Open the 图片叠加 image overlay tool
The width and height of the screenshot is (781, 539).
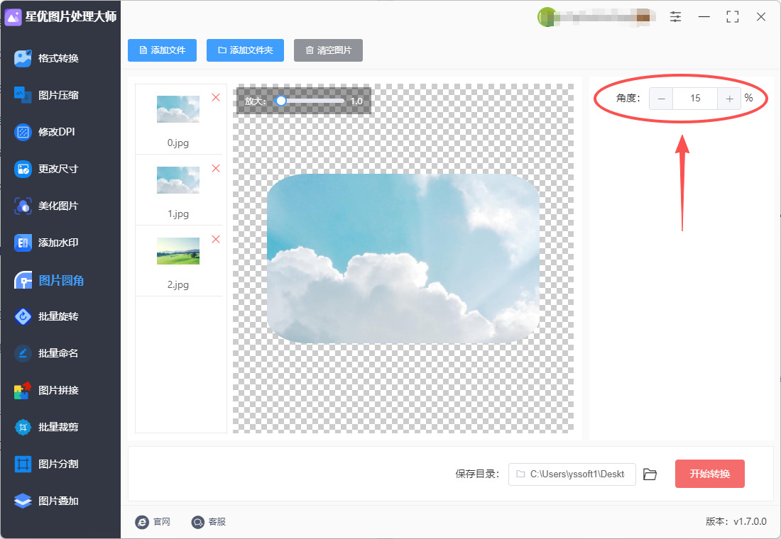(x=47, y=501)
